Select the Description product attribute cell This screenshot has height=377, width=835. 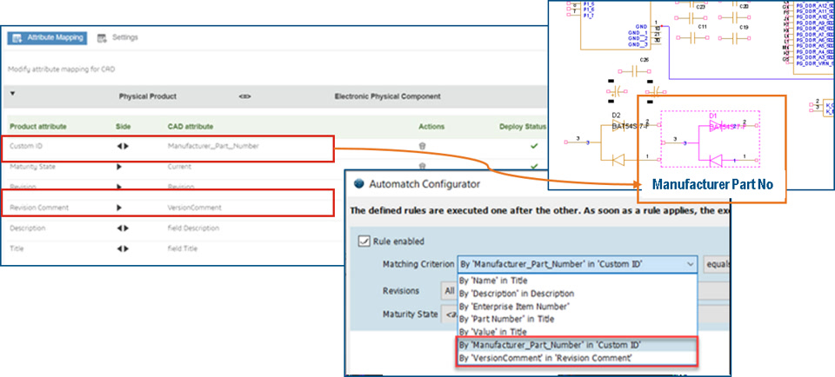point(27,228)
